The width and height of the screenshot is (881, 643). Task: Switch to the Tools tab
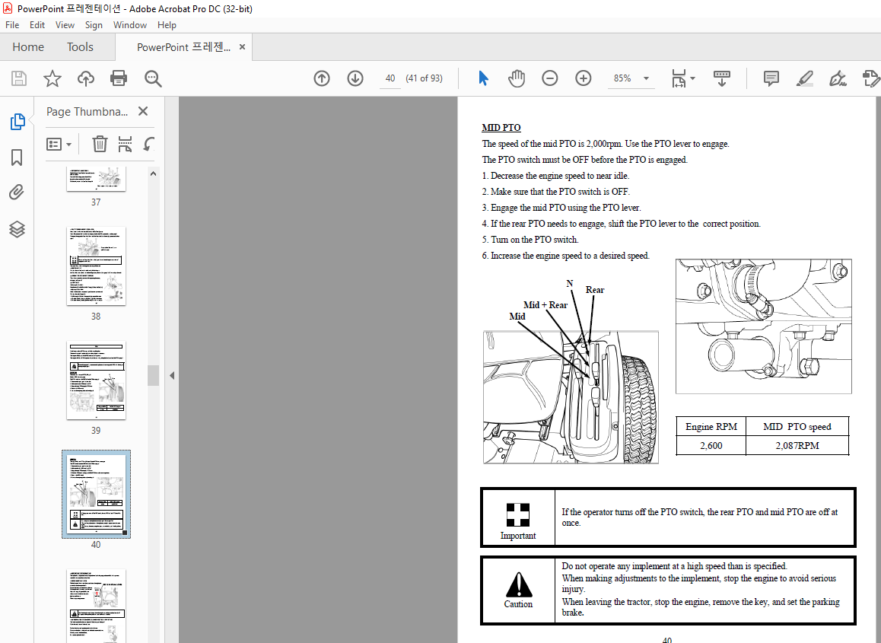(x=81, y=46)
